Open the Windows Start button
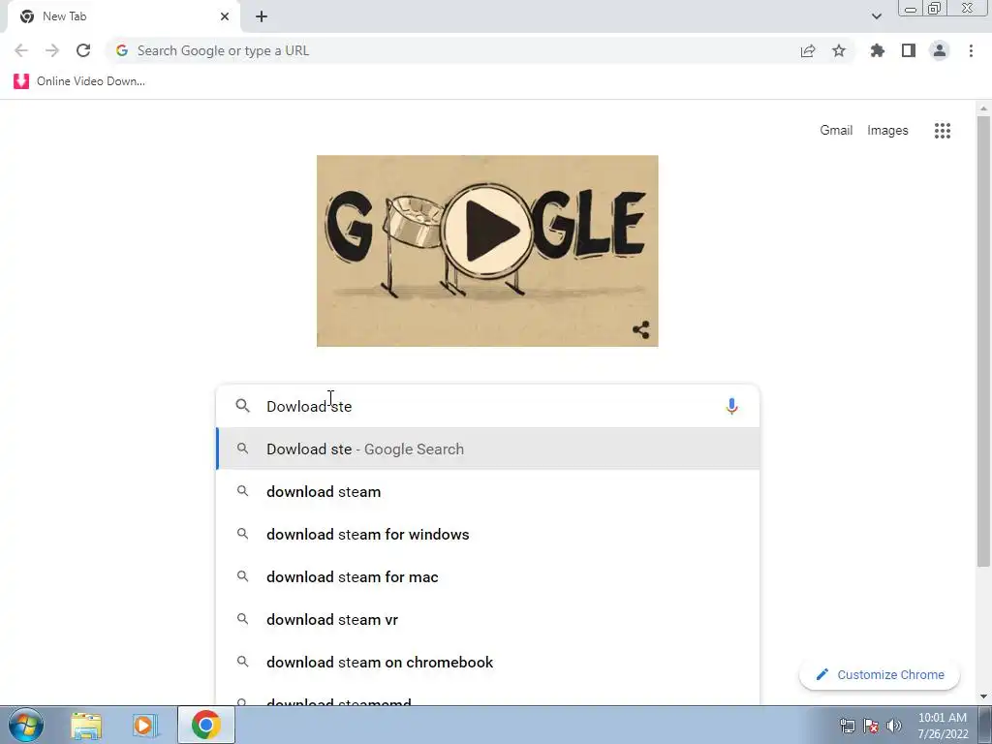Image resolution: width=992 pixels, height=744 pixels. pyautogui.click(x=26, y=725)
